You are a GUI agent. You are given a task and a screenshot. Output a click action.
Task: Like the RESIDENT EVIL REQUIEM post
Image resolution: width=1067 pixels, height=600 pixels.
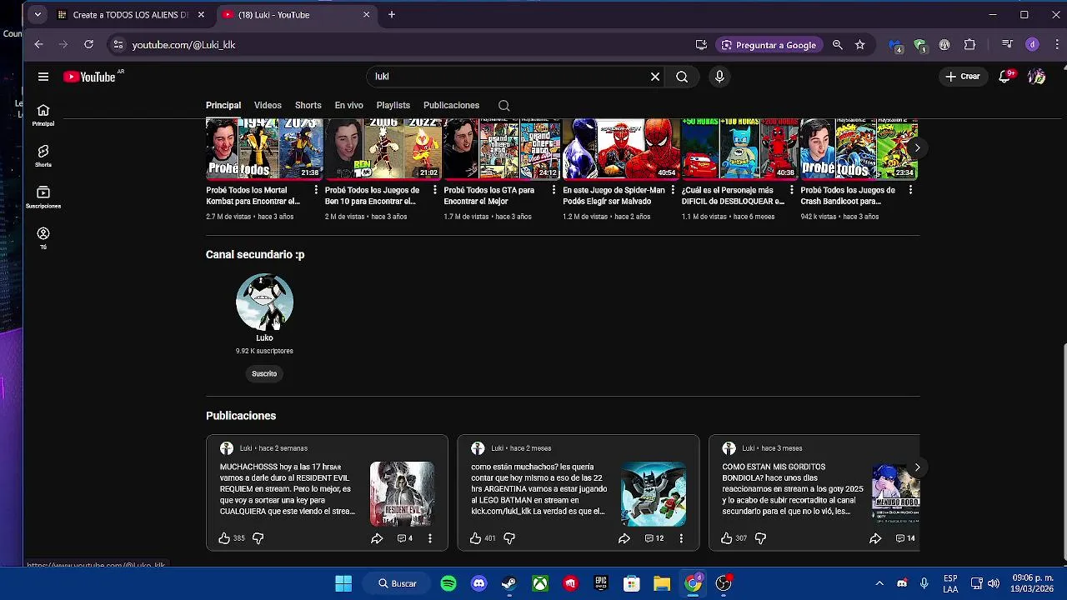224,538
